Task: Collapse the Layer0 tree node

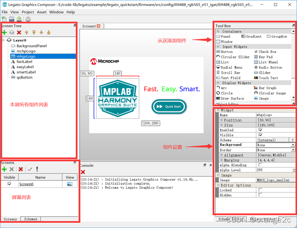Action: [x=3, y=40]
